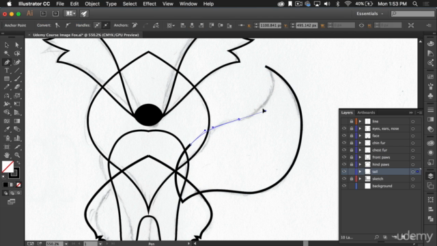Click Convert to smooth point icon

coord(68,25)
